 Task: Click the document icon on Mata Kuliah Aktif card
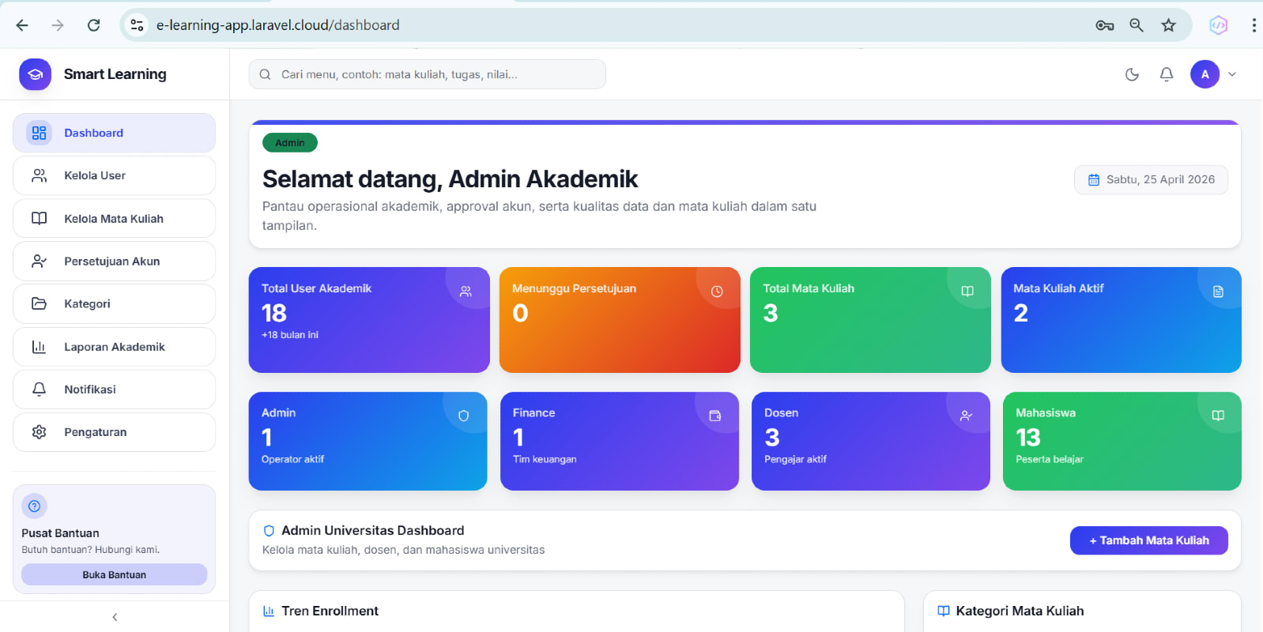1218,292
